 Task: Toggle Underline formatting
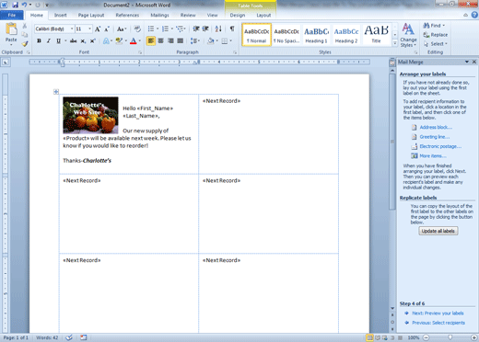(58, 40)
